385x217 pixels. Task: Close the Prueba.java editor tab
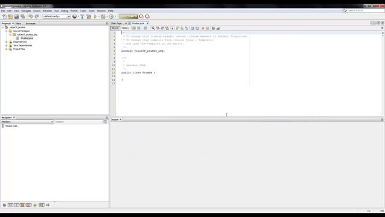[147, 24]
